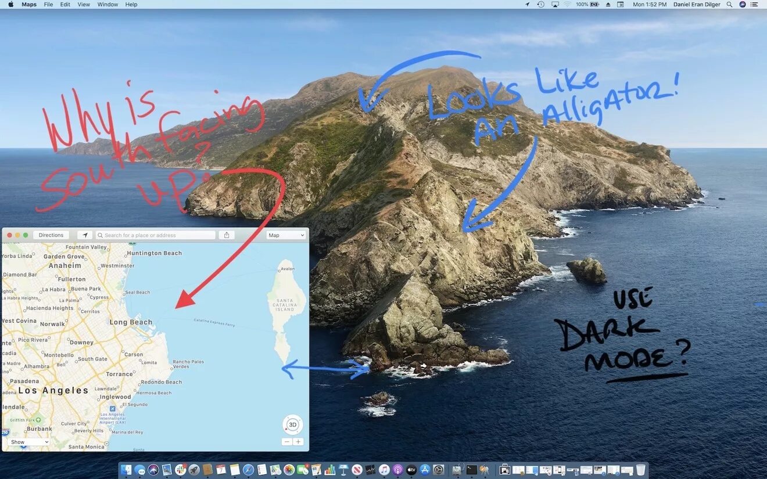Click the Mon 1:52 PM clock
Screen dimensions: 767x479
click(x=650, y=4)
